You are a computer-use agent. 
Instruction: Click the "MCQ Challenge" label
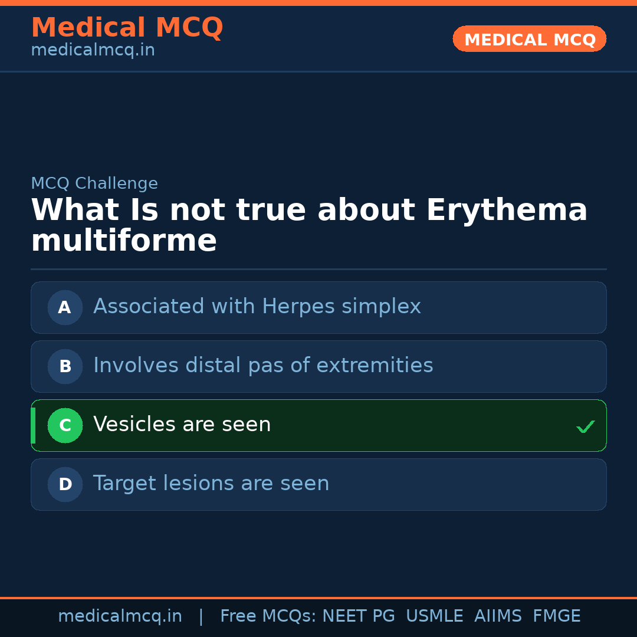pos(94,183)
